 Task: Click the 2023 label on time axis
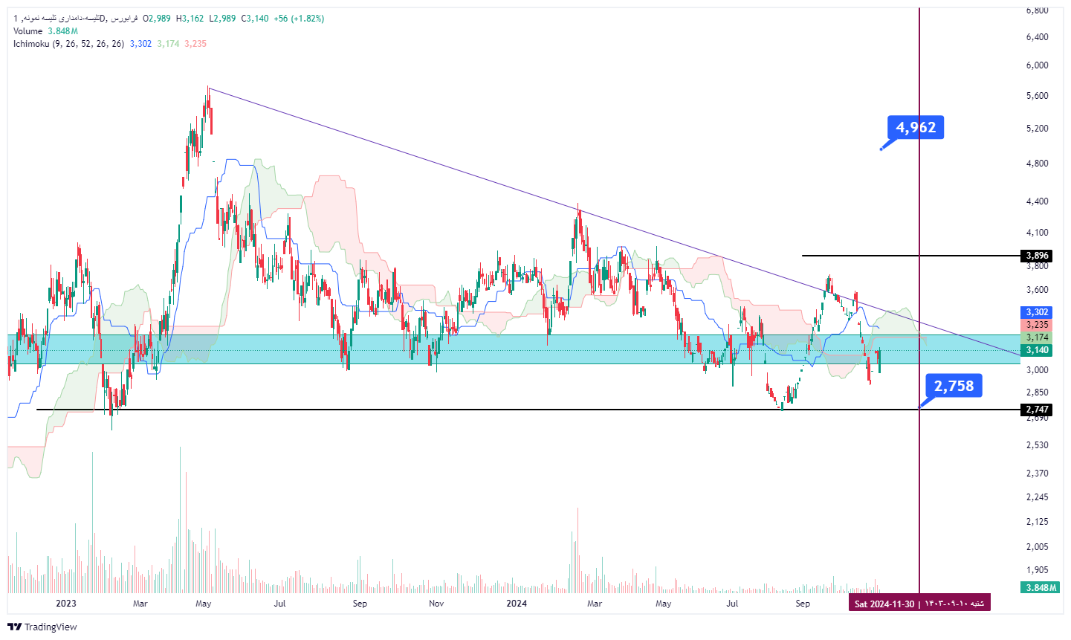tap(66, 604)
